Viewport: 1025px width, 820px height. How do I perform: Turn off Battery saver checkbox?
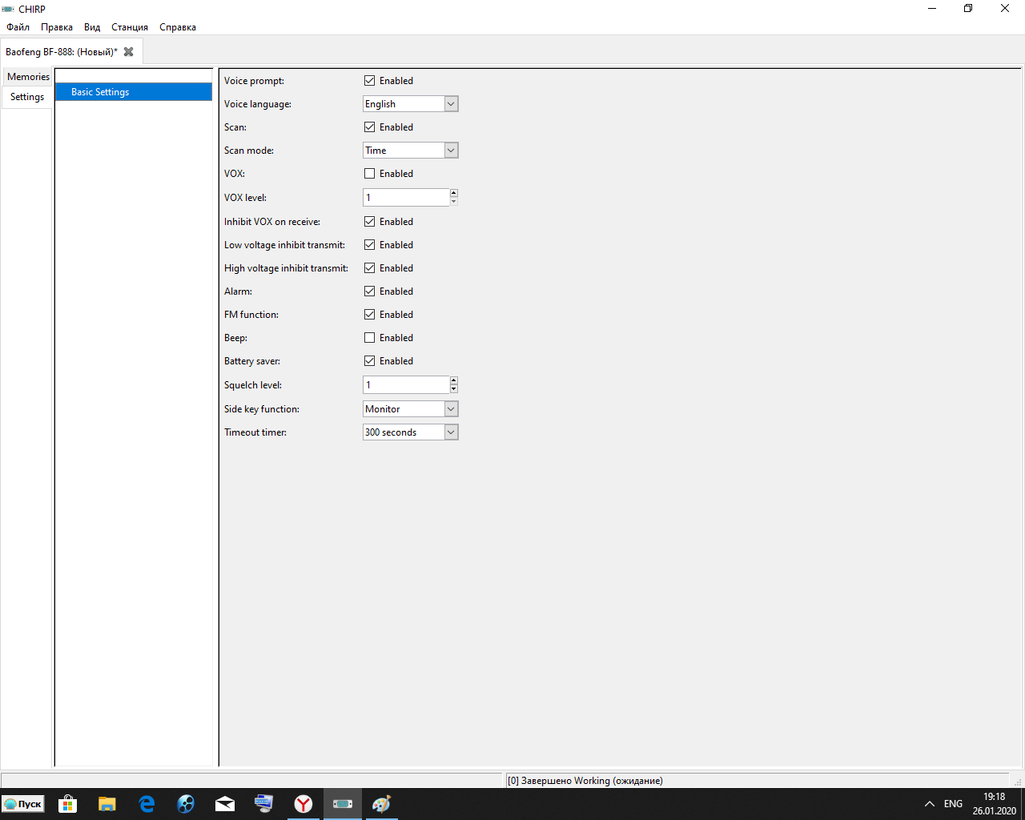369,361
